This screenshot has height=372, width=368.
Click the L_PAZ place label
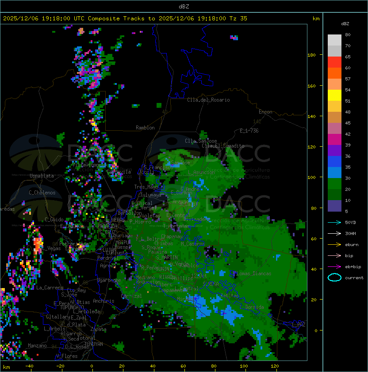click(x=299, y=325)
